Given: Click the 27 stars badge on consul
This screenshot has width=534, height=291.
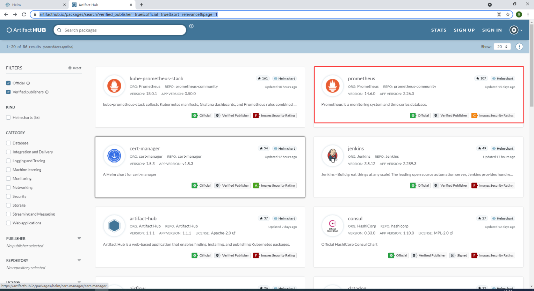Looking at the screenshot, I should [482, 218].
